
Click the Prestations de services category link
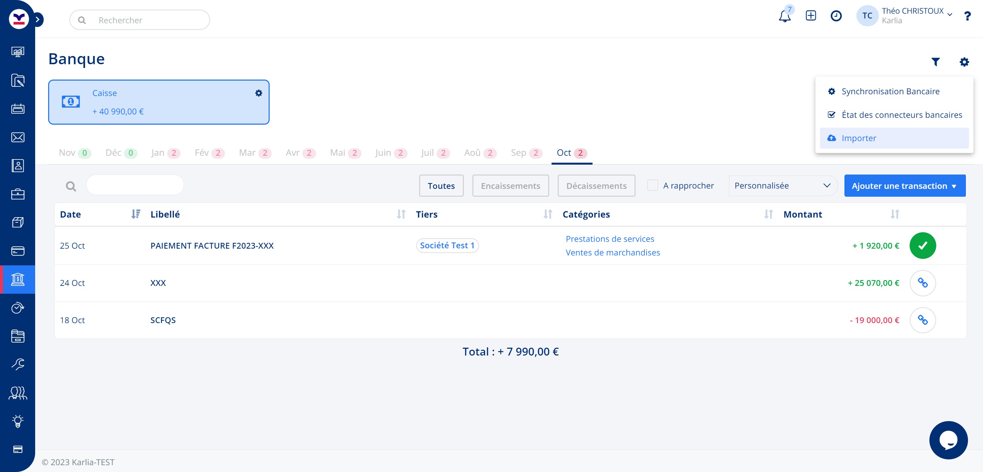[x=609, y=239]
